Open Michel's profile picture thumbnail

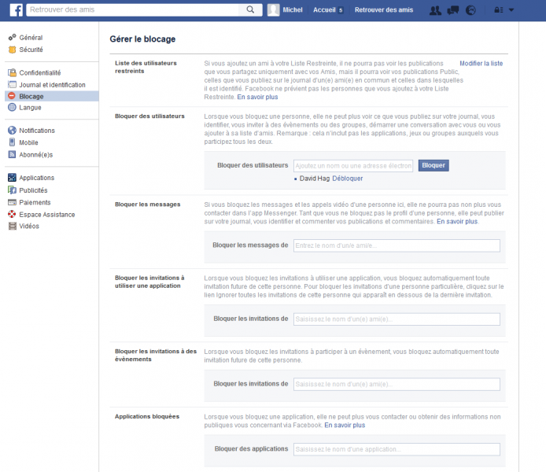273,9
